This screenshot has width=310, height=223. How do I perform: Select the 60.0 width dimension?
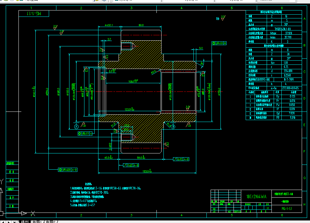141,25
